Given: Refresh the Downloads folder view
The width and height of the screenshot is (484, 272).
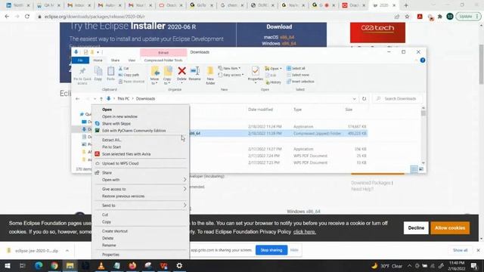Looking at the screenshot, I should pos(365,99).
